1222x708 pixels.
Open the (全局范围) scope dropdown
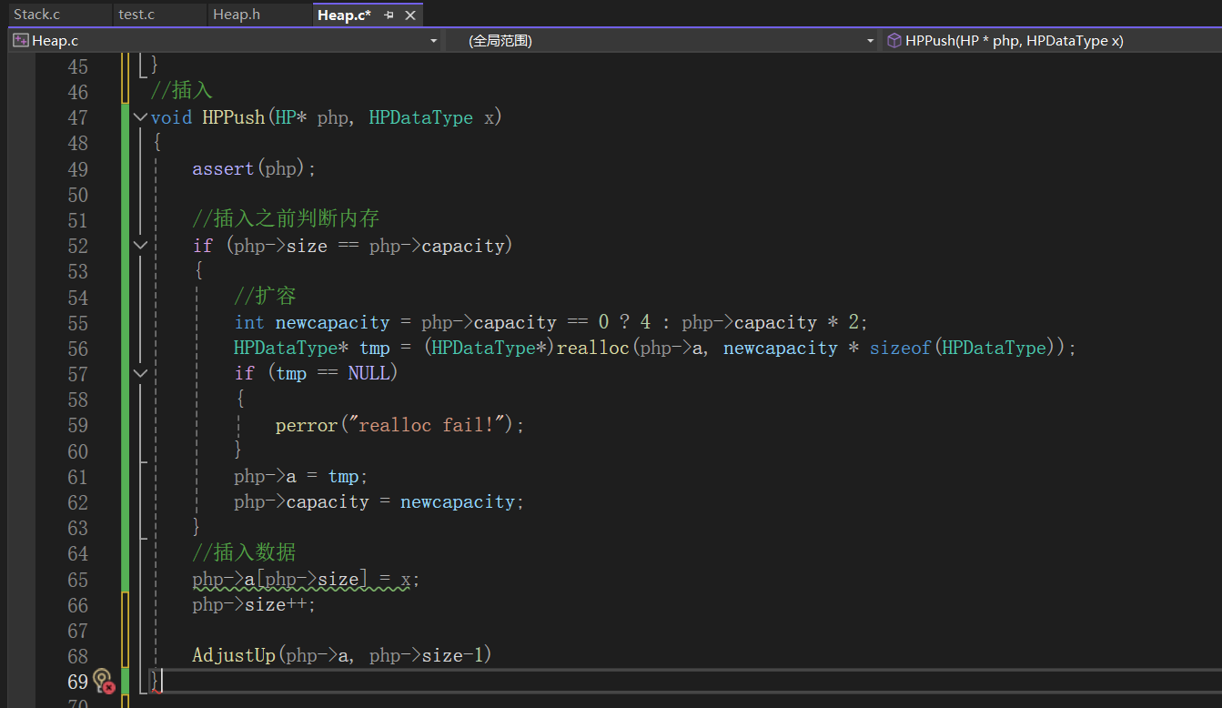point(871,41)
